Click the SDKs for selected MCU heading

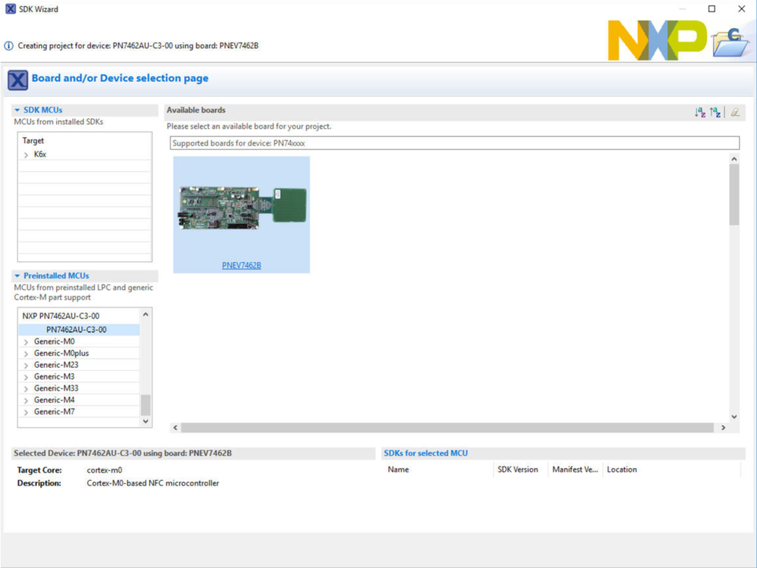tap(425, 453)
